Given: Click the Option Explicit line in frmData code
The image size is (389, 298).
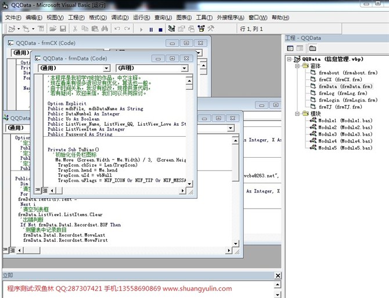Looking at the screenshot, I should (x=67, y=104).
